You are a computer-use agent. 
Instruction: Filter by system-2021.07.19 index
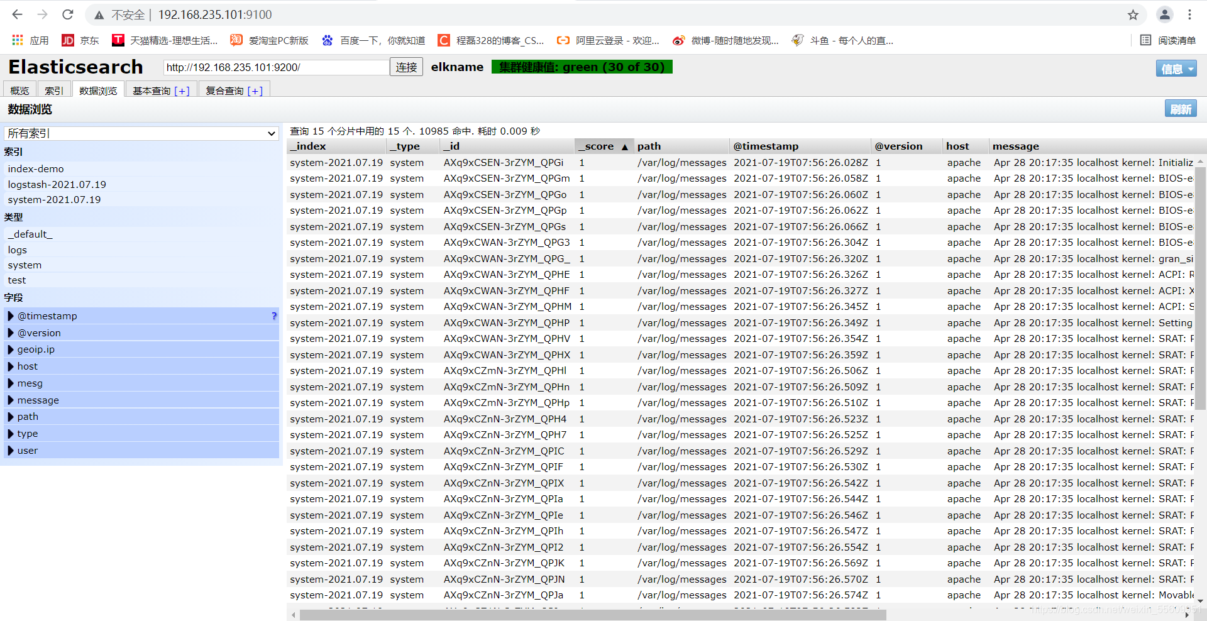141,200
